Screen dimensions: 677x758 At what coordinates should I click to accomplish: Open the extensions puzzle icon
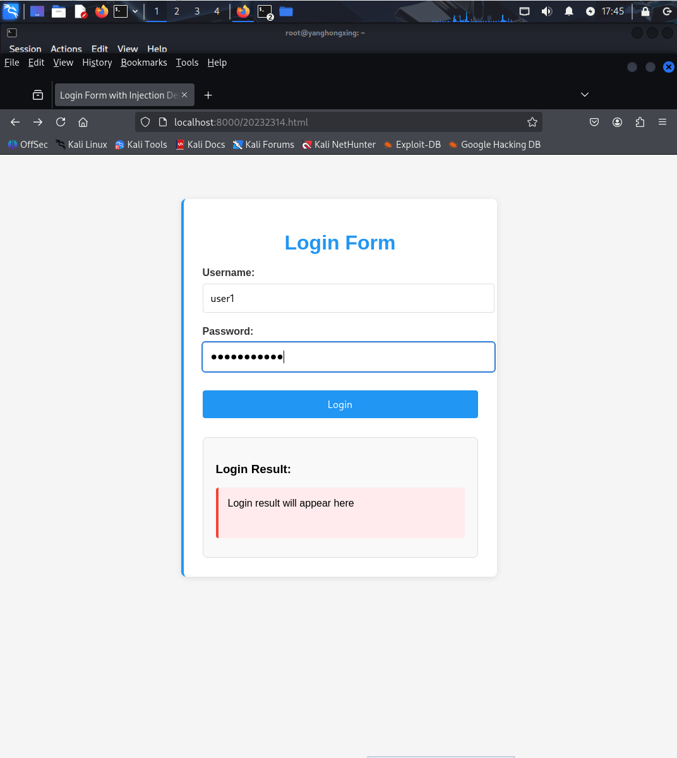point(640,122)
